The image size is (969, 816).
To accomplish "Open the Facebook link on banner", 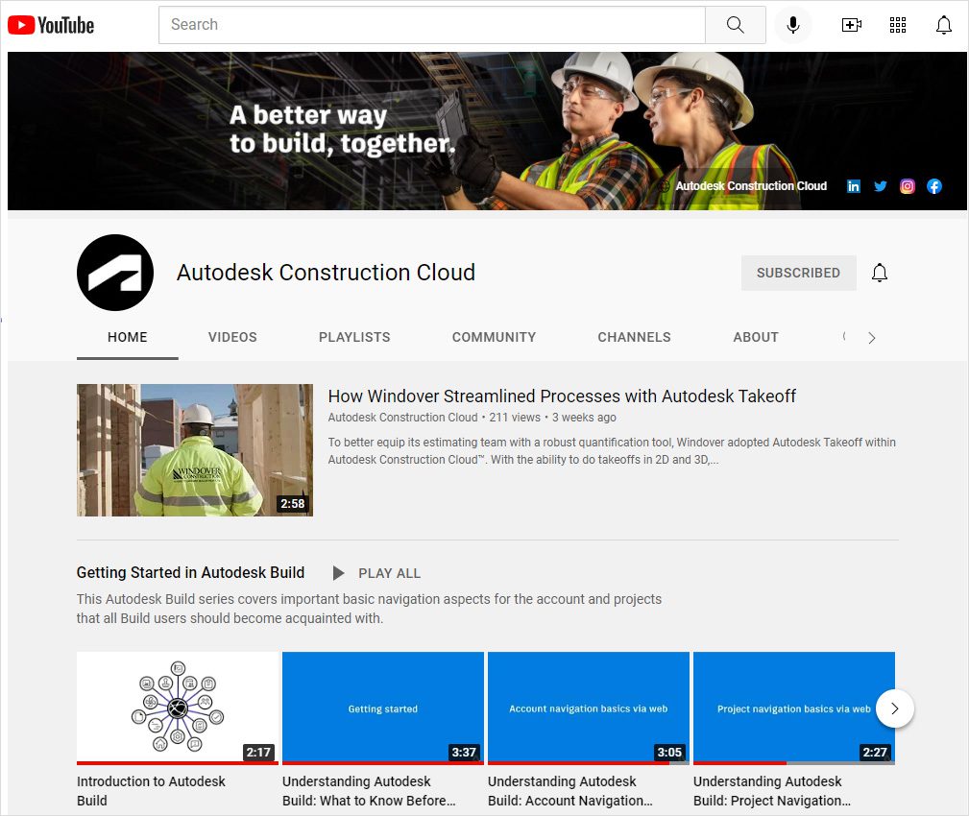I will click(934, 186).
